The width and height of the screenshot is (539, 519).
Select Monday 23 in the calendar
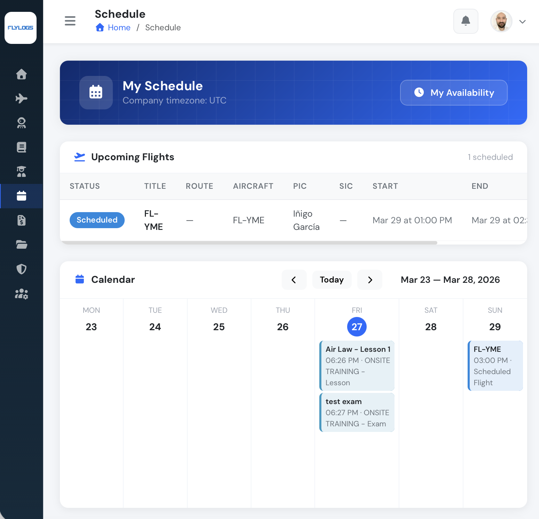pyautogui.click(x=91, y=327)
